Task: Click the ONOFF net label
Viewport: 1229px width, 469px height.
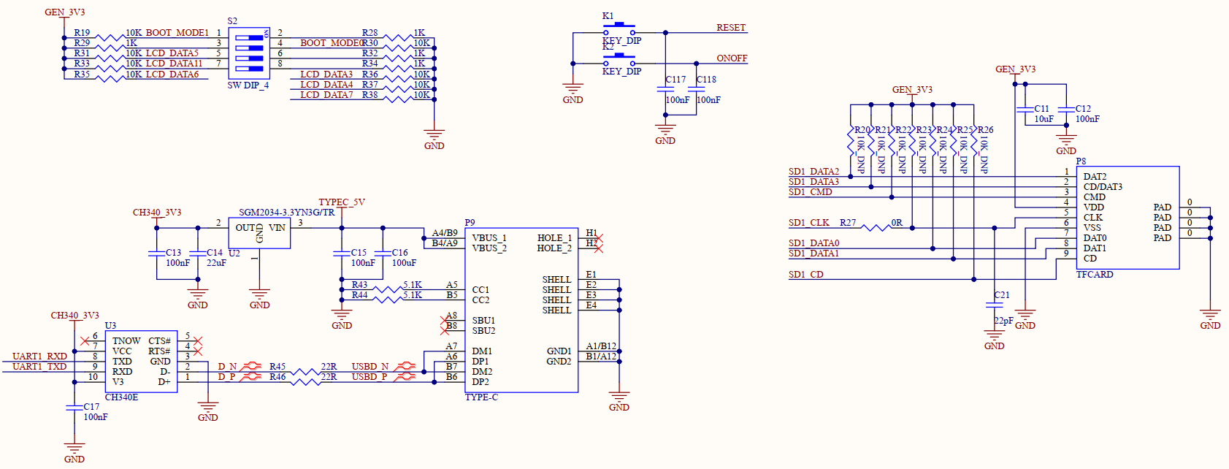Action: [x=732, y=58]
